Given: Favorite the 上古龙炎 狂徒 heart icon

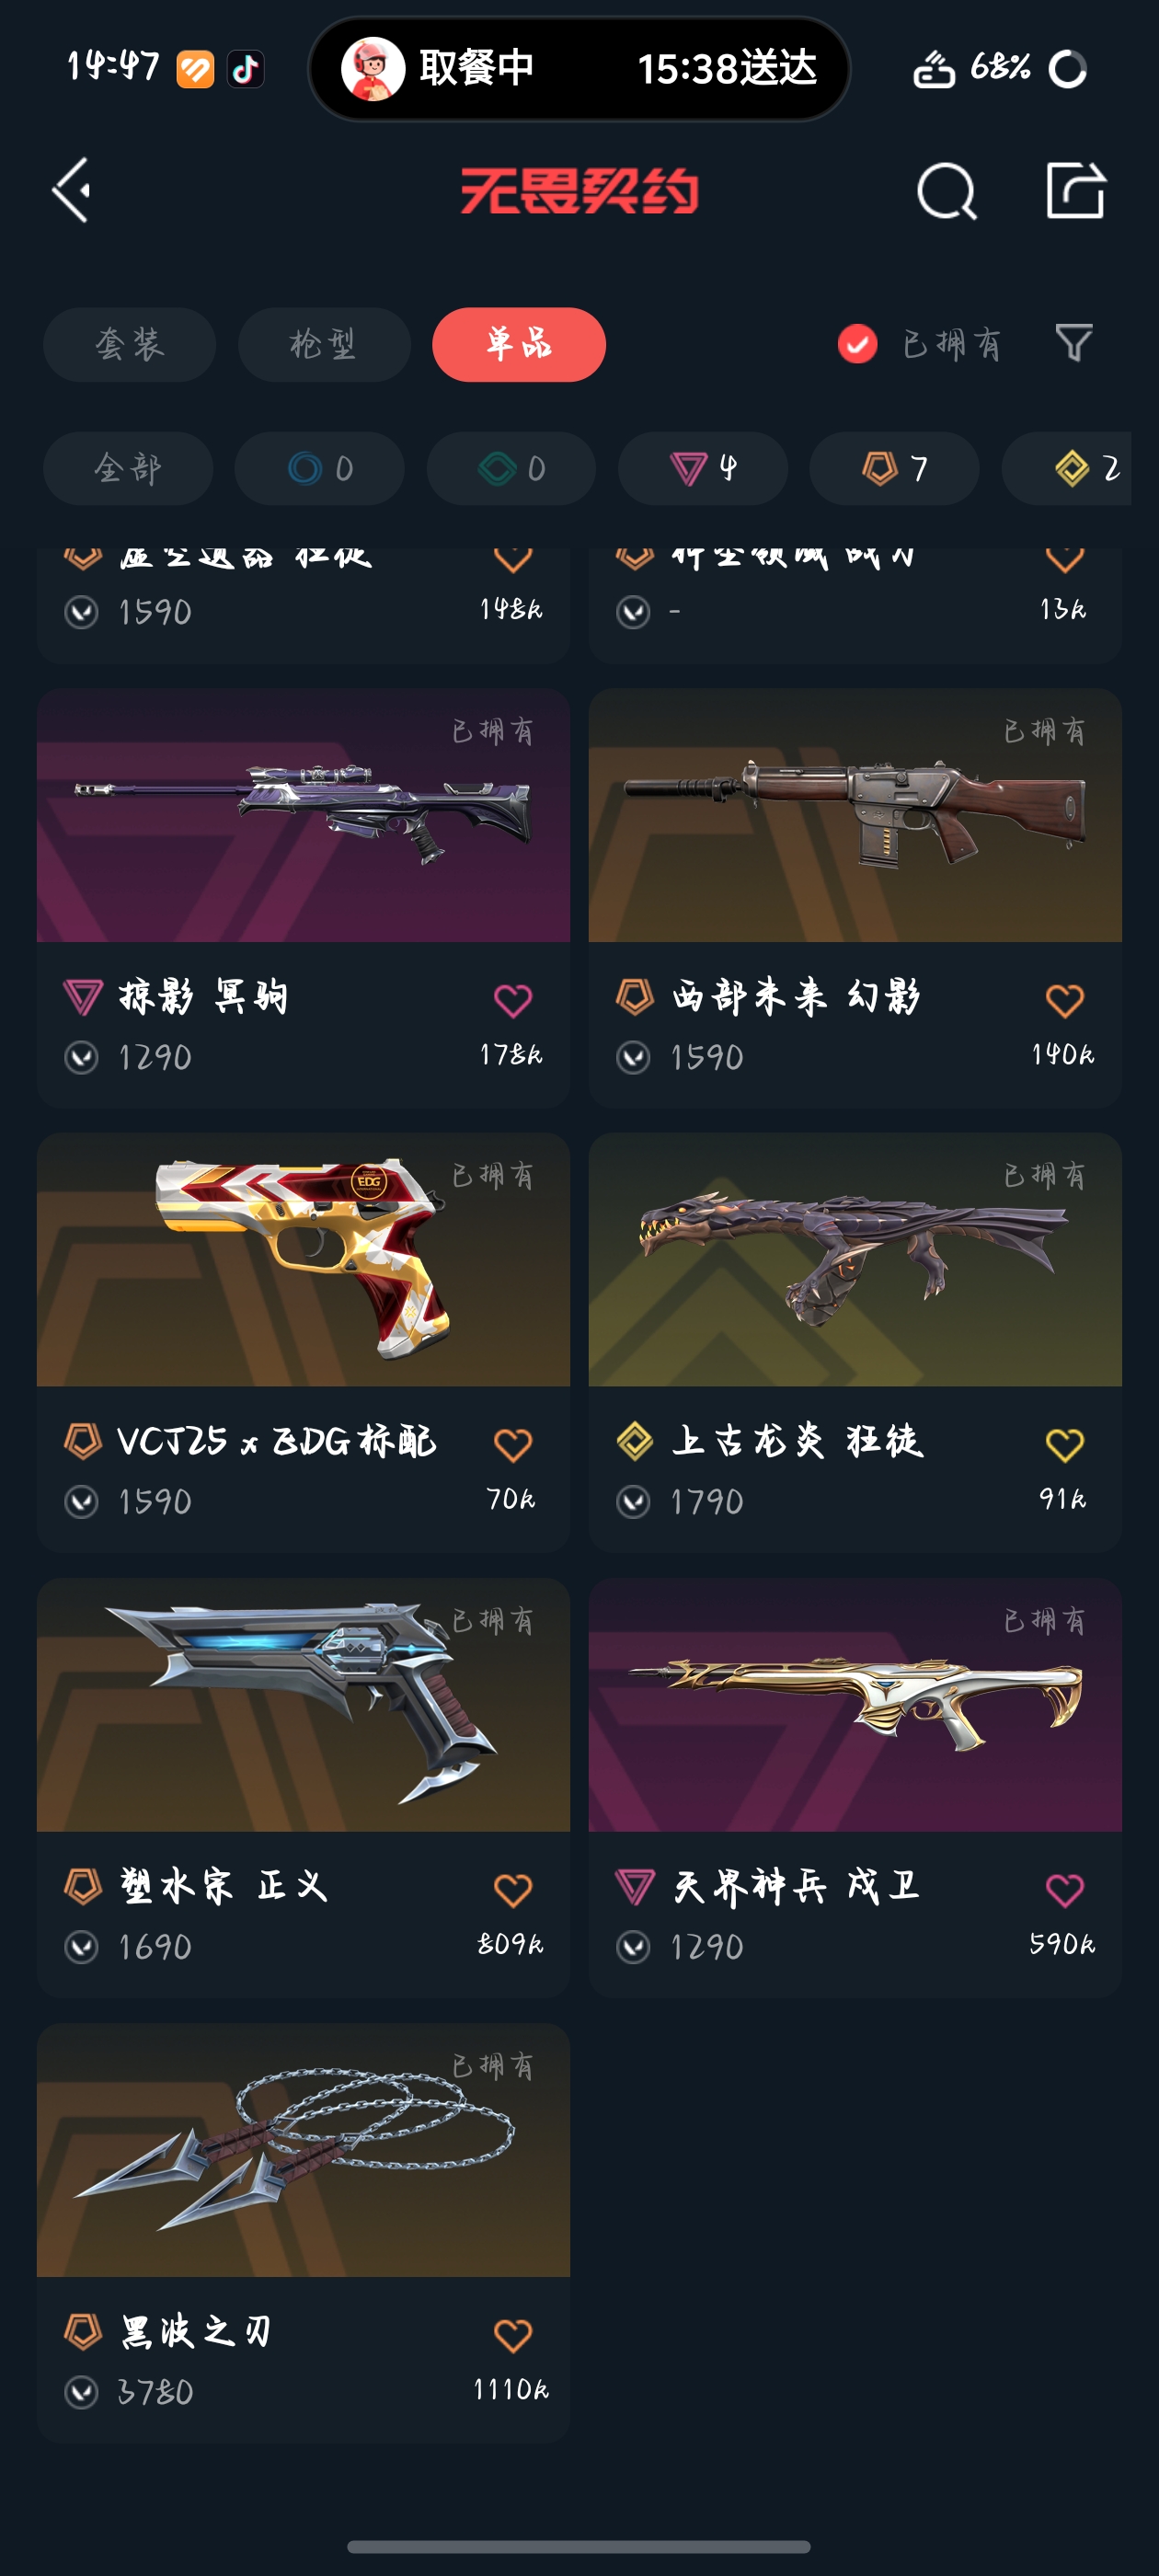Looking at the screenshot, I should point(1064,1445).
